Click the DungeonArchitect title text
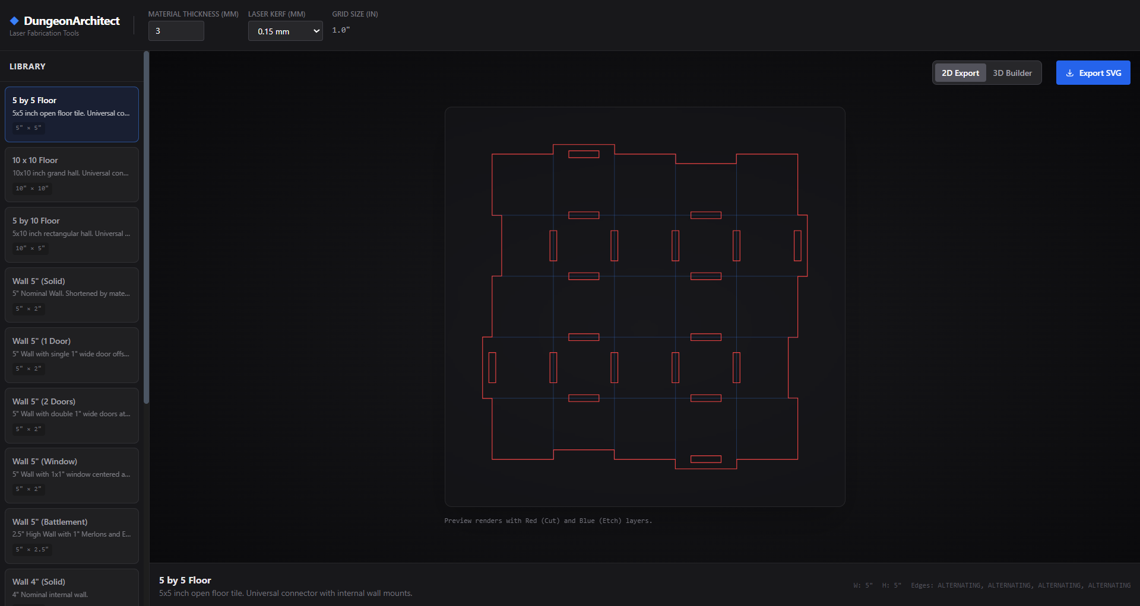1140x606 pixels. tap(72, 21)
